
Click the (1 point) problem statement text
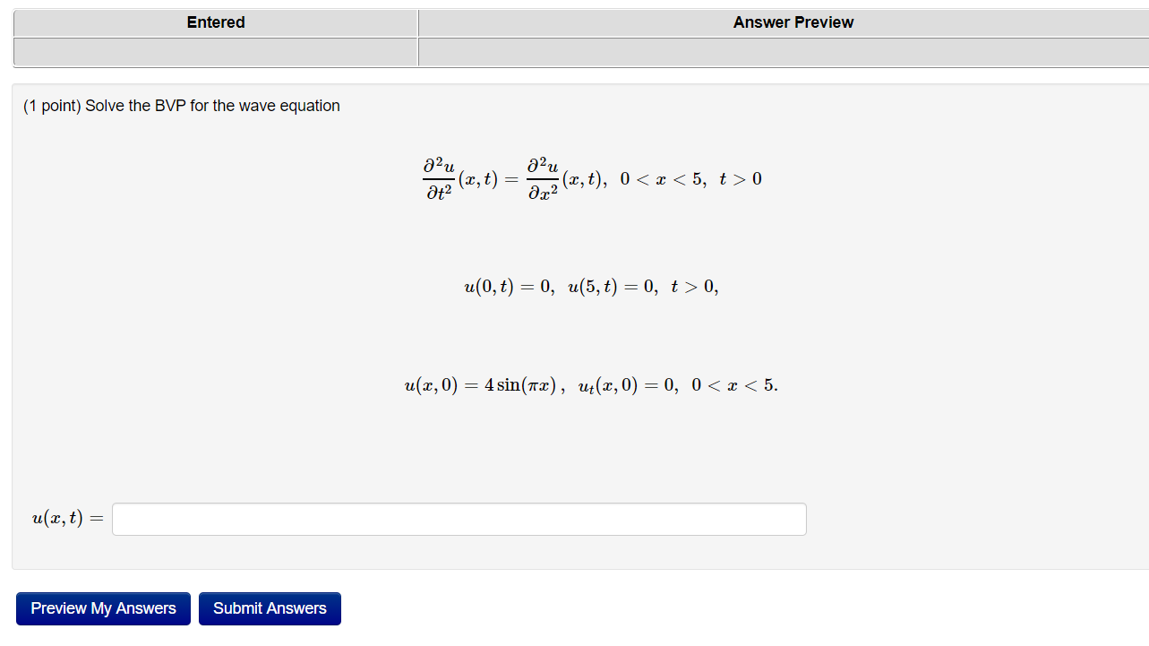coord(179,106)
